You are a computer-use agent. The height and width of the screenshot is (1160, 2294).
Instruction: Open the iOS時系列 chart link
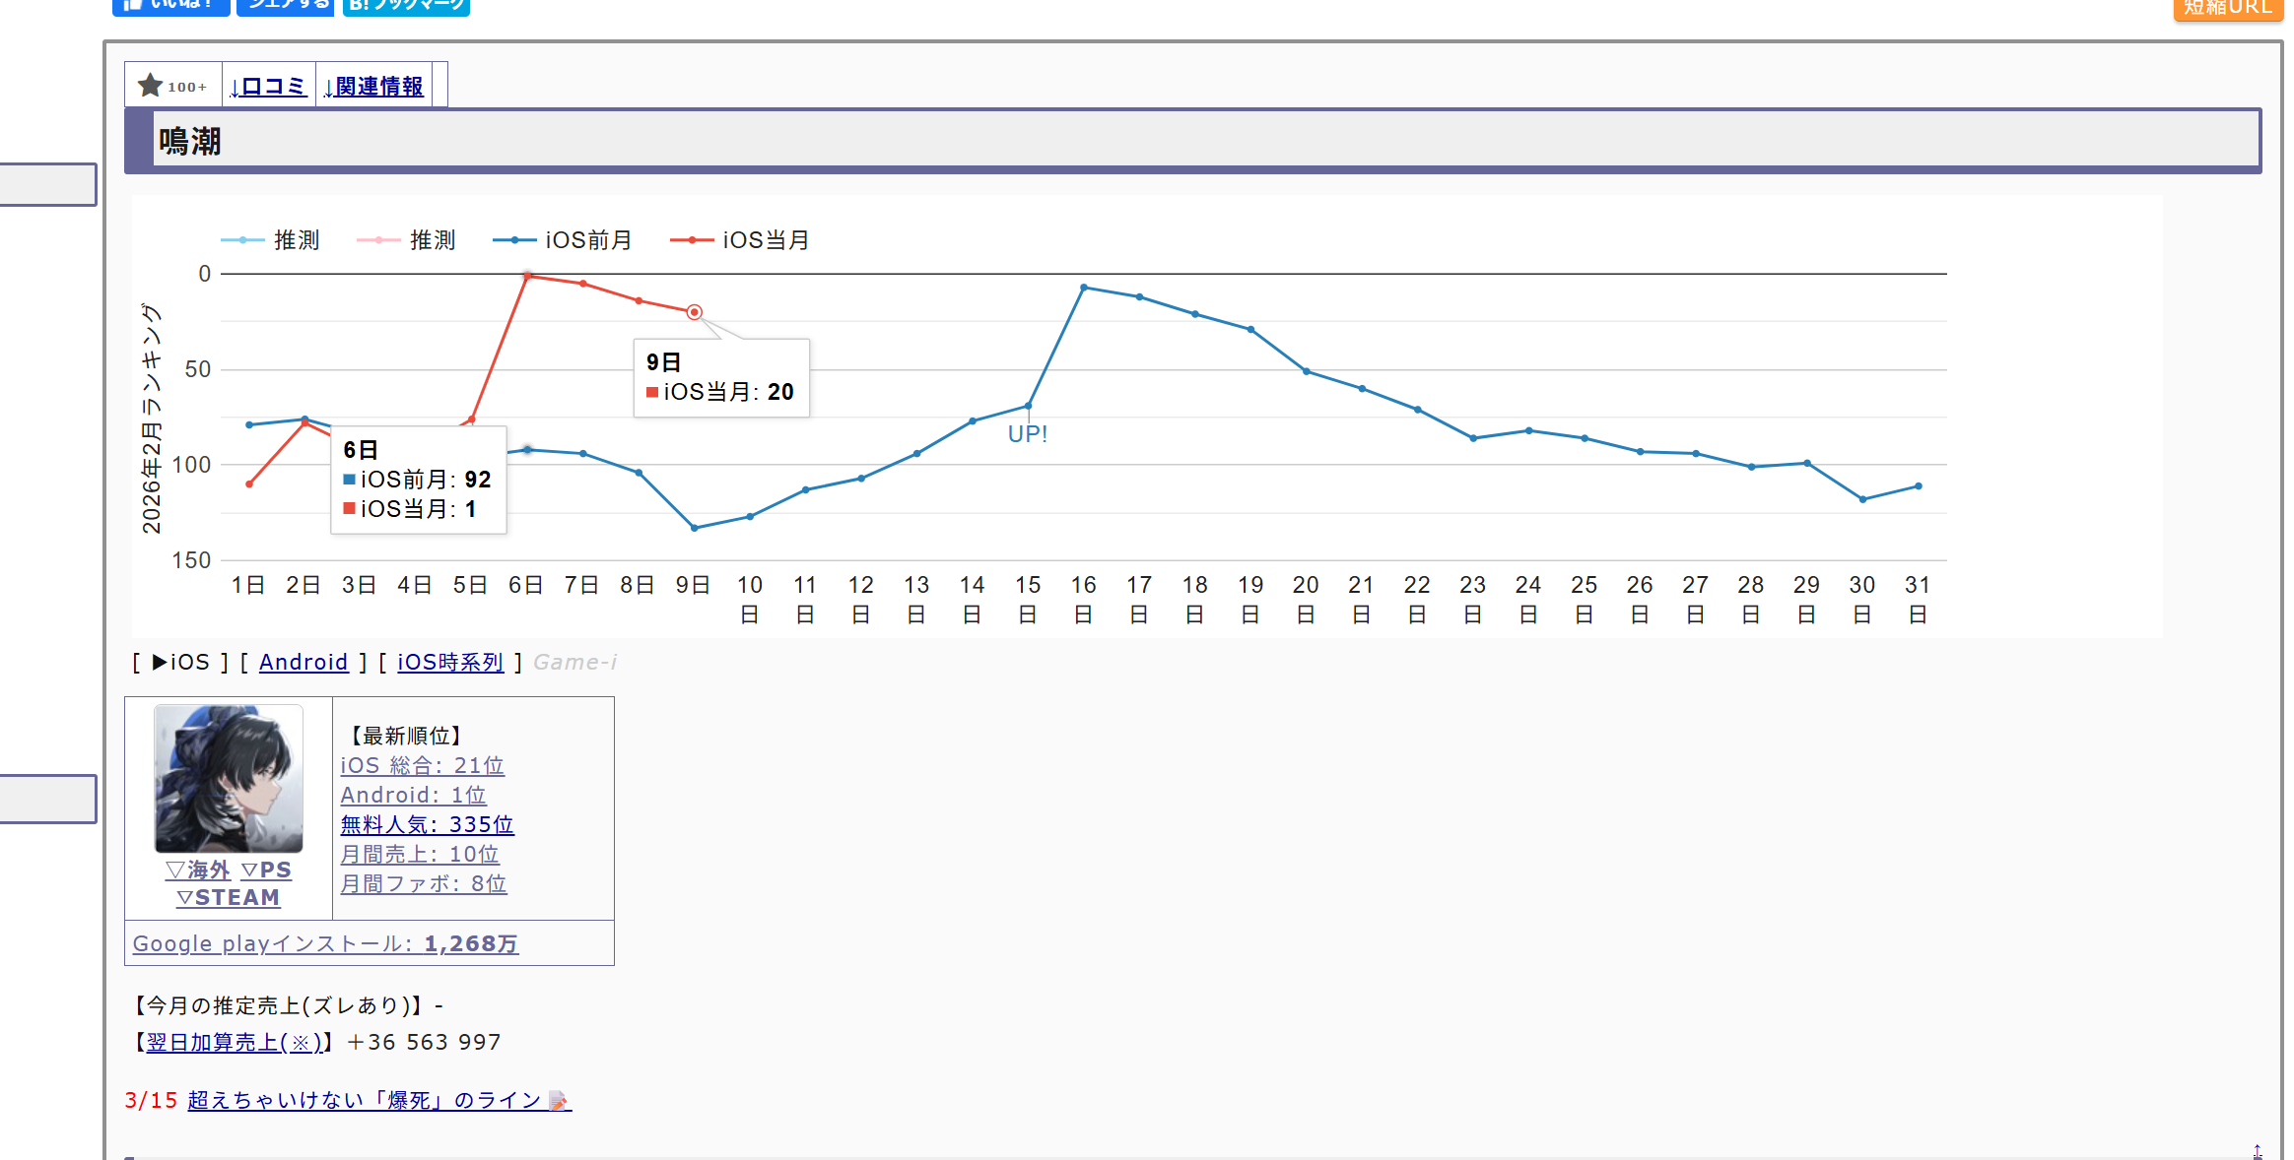[x=450, y=663]
